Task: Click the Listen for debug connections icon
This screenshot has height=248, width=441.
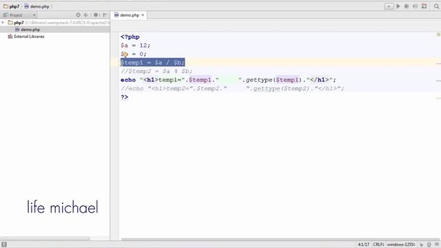Action: (424, 6)
